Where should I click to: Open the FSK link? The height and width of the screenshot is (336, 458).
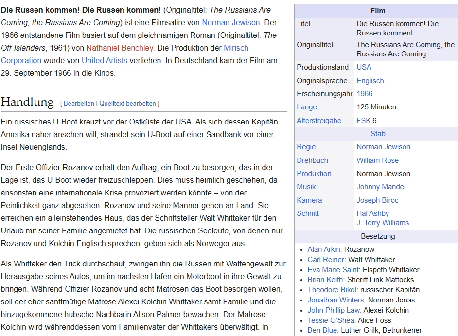pos(364,121)
